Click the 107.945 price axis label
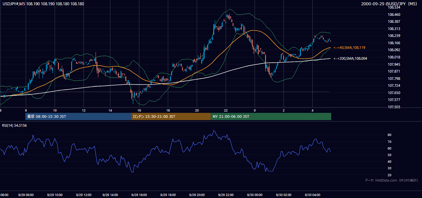422x198 pixels. click(394, 64)
